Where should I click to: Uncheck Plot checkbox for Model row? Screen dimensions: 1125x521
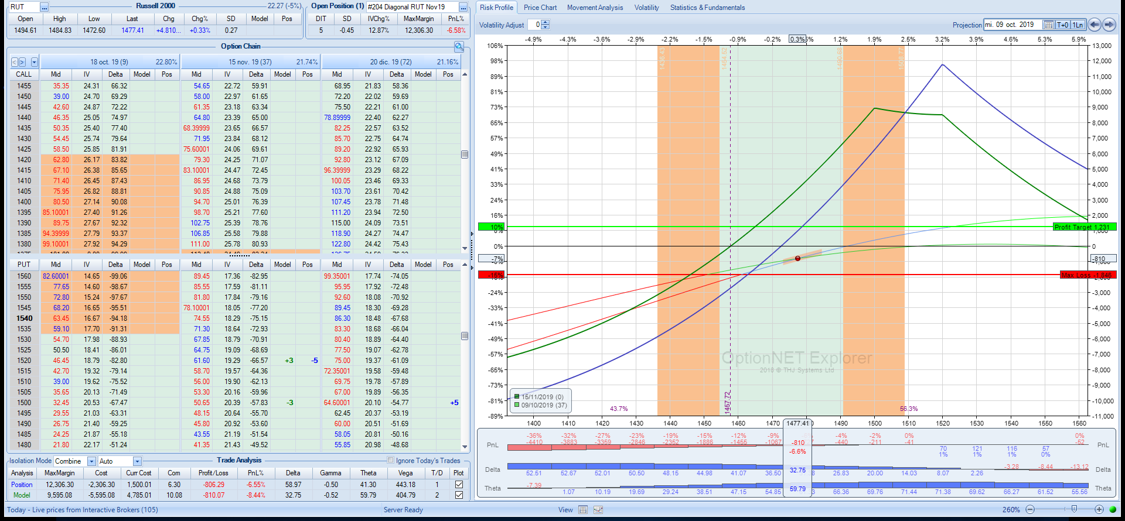coord(459,495)
